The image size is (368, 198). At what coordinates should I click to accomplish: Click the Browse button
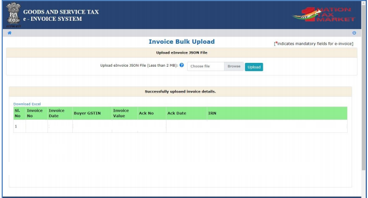234,66
